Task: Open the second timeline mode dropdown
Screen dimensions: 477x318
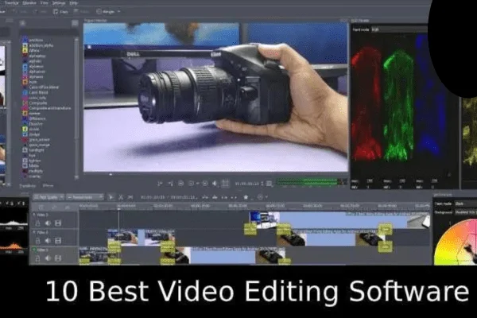Action: coord(83,196)
